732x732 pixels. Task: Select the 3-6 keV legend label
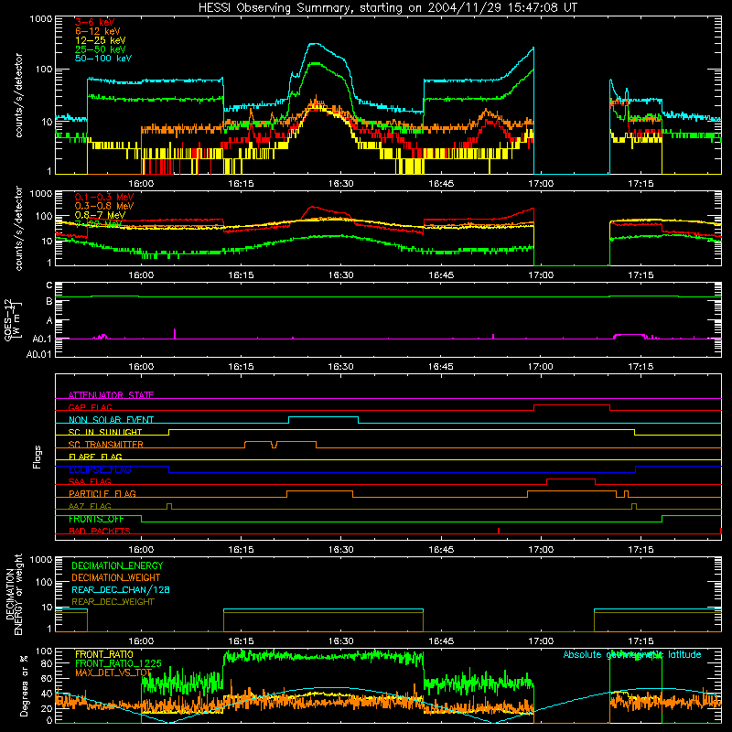pos(94,22)
